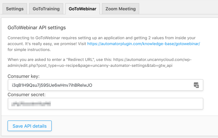Open the automatorplugin.com knowledge-base gotowebinar link
The height and width of the screenshot is (138, 218).
(x=144, y=44)
